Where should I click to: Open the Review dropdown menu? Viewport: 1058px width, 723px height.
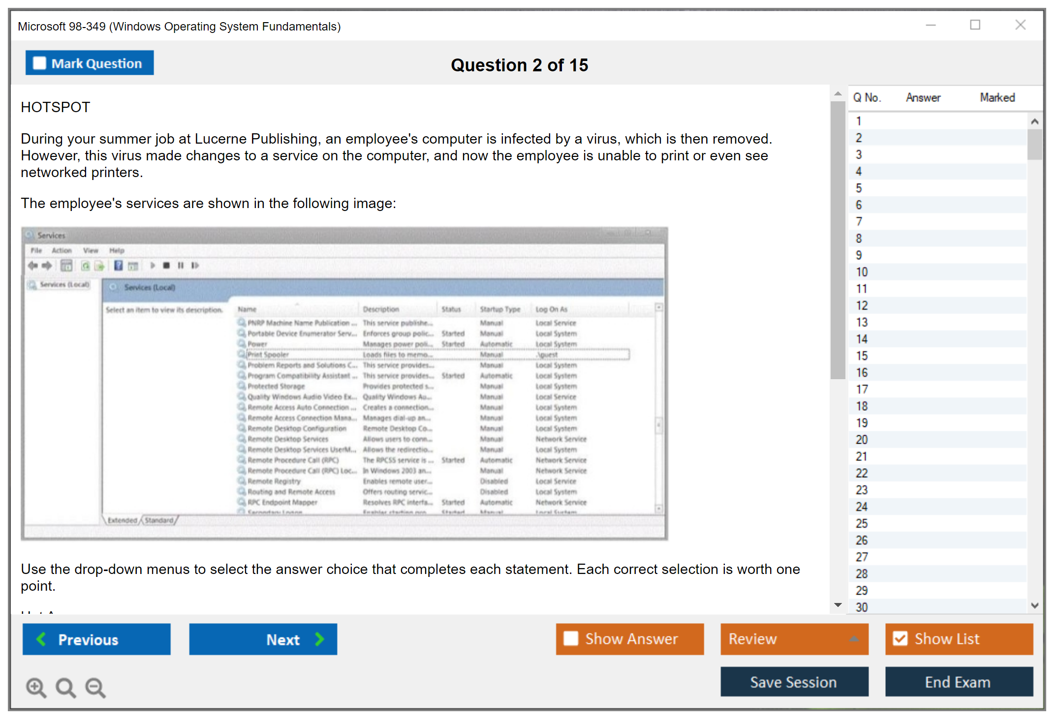(x=854, y=639)
